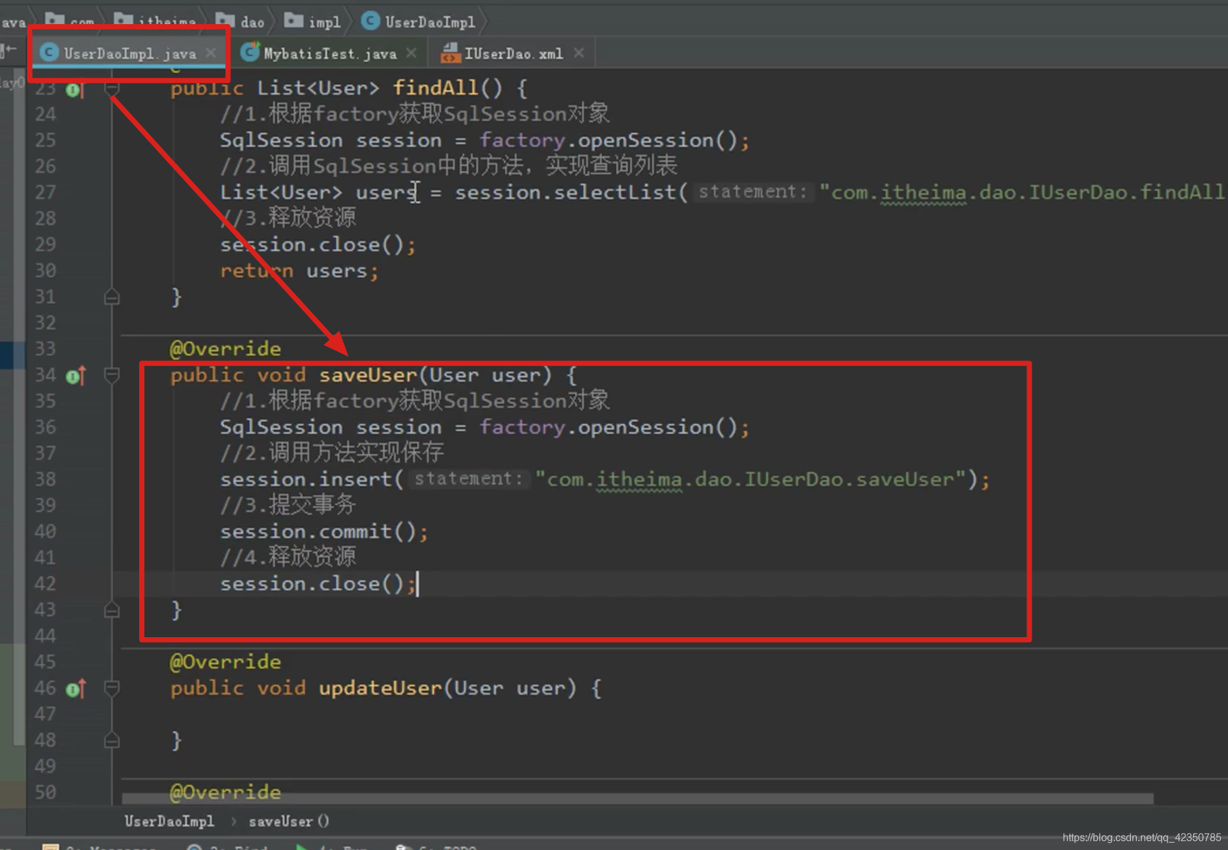Click the horizontal scrollbar of the editor
Viewport: 1228px width, 850px height.
click(x=637, y=799)
